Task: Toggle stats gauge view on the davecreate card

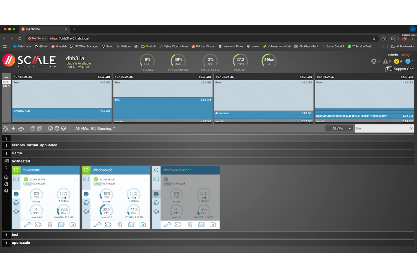Action: click(16, 194)
